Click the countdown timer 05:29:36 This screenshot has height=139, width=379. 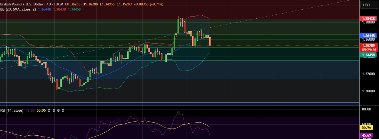click(x=369, y=50)
